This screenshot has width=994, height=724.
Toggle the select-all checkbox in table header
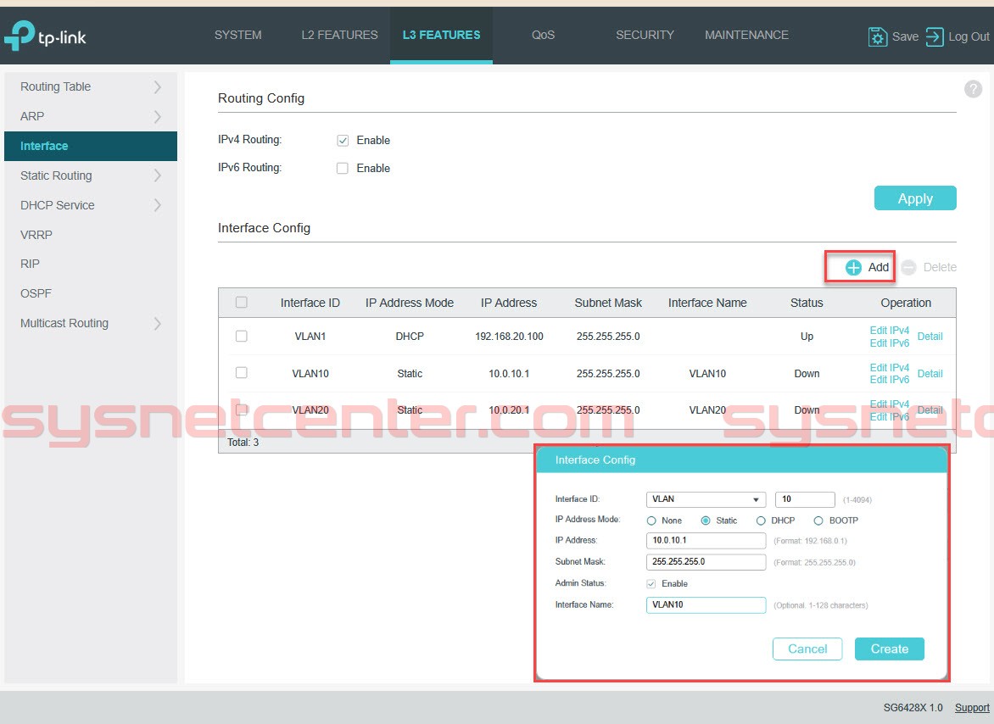(x=242, y=302)
